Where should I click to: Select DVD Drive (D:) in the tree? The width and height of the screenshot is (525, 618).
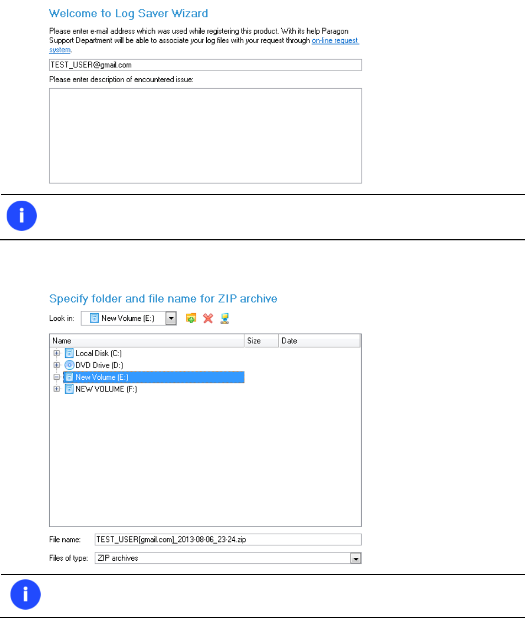(99, 365)
